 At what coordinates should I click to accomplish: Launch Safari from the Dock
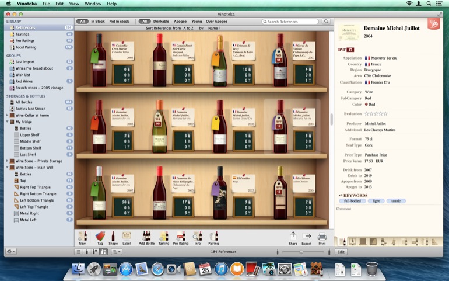coord(157,269)
